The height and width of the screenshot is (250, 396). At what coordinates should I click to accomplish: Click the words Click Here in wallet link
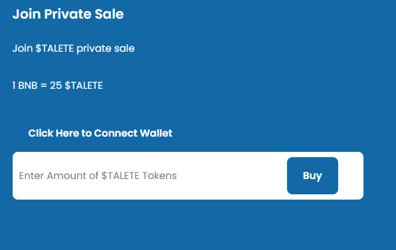(x=54, y=133)
